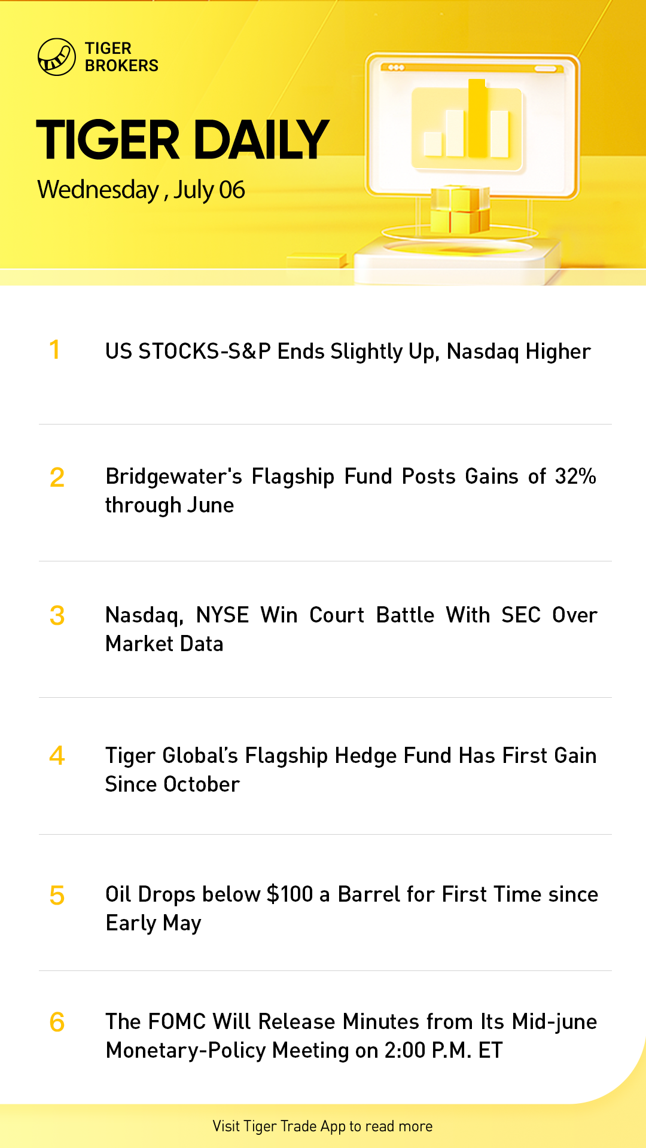Click the number 4 list marker
The image size is (646, 1148).
[57, 756]
